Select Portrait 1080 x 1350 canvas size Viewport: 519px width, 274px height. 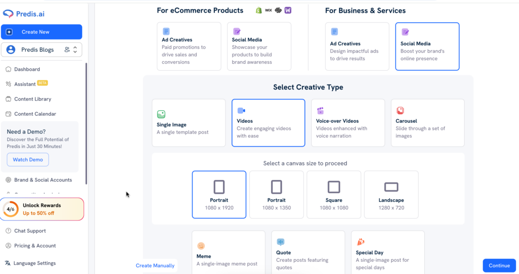click(x=276, y=195)
